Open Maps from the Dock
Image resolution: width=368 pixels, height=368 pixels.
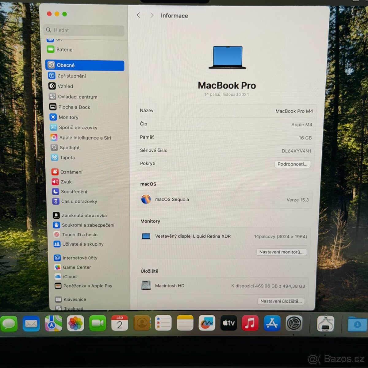pos(54,324)
